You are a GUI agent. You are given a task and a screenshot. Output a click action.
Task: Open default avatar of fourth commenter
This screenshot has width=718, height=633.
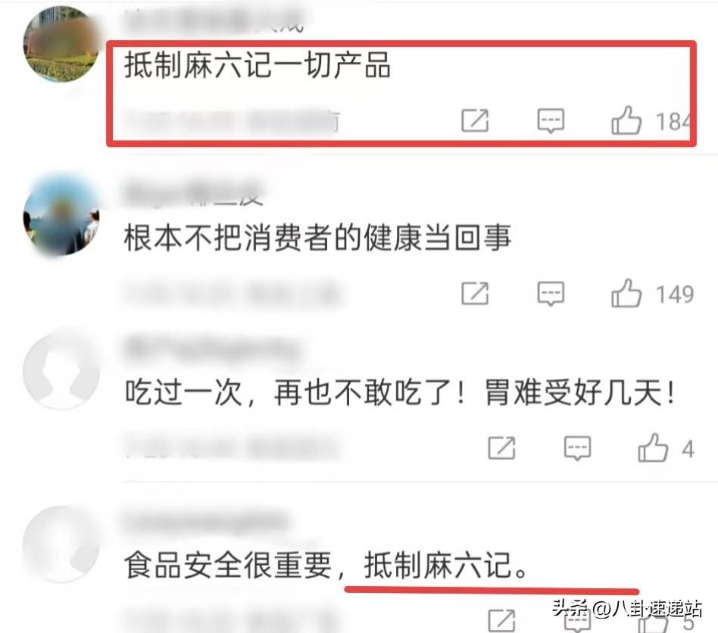point(61,544)
